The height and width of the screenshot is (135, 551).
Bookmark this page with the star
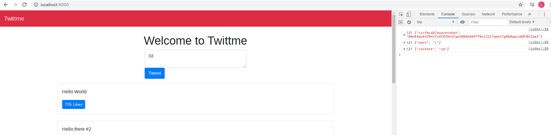coord(521,5)
